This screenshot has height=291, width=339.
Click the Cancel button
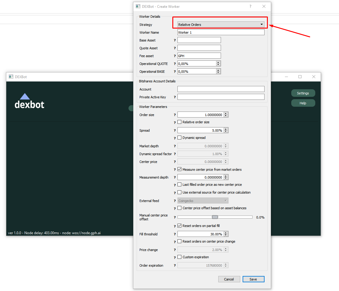pos(229,279)
